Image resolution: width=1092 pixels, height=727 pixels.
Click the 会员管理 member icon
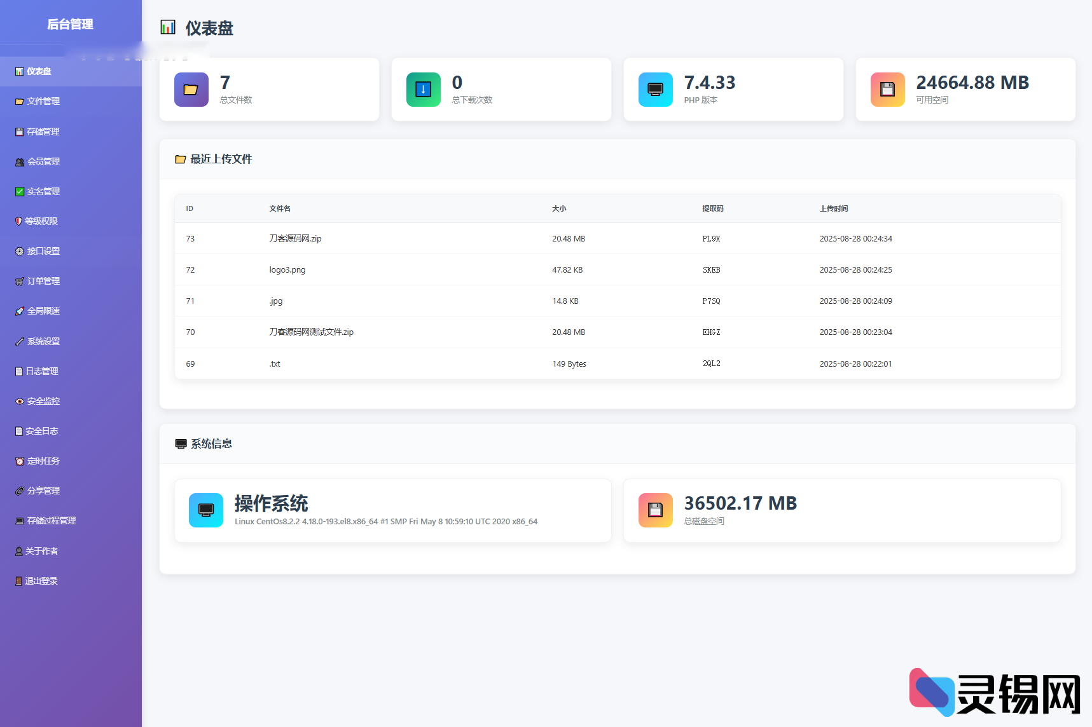coord(19,161)
